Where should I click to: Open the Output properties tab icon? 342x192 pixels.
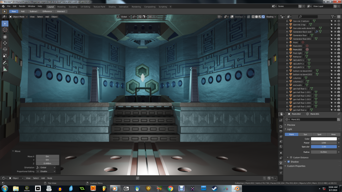tap(281, 131)
